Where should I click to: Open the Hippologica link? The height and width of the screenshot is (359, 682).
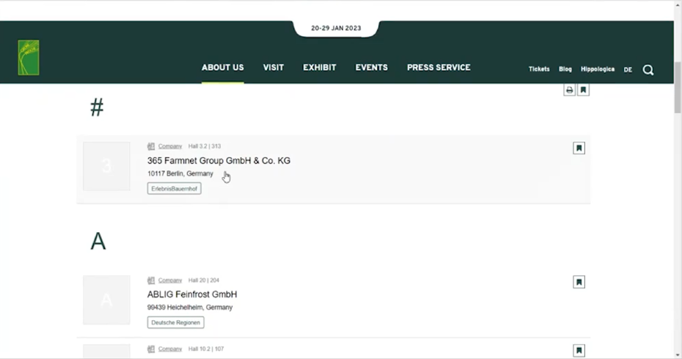coord(597,69)
